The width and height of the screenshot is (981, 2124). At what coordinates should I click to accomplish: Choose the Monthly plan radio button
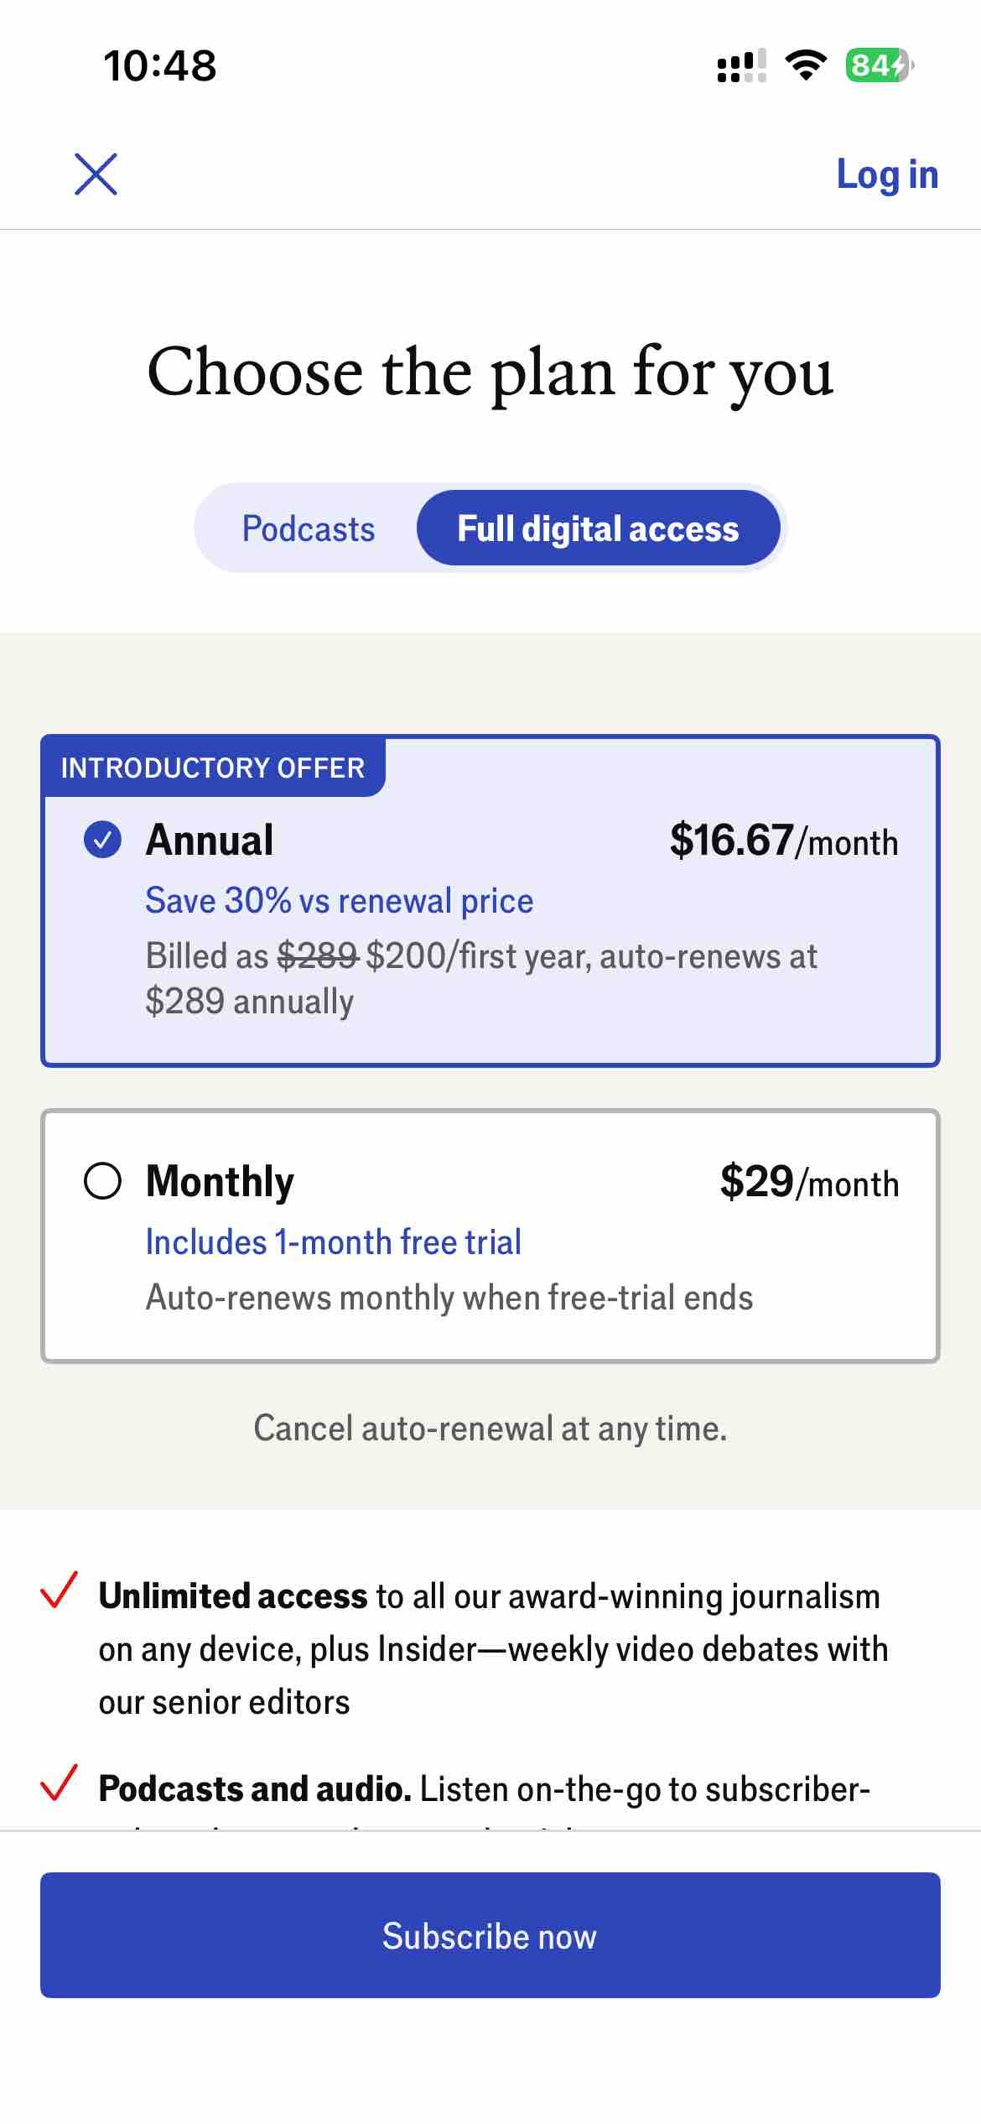pyautogui.click(x=103, y=1181)
